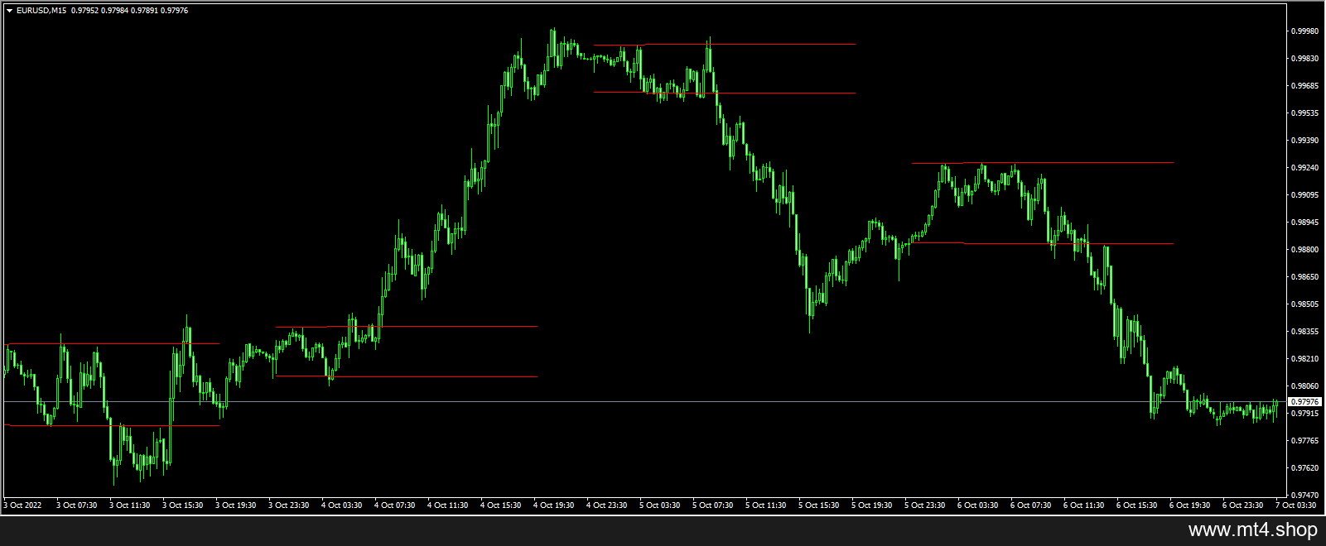Click price axis label 0.99240
The width and height of the screenshot is (1326, 546).
point(1305,168)
